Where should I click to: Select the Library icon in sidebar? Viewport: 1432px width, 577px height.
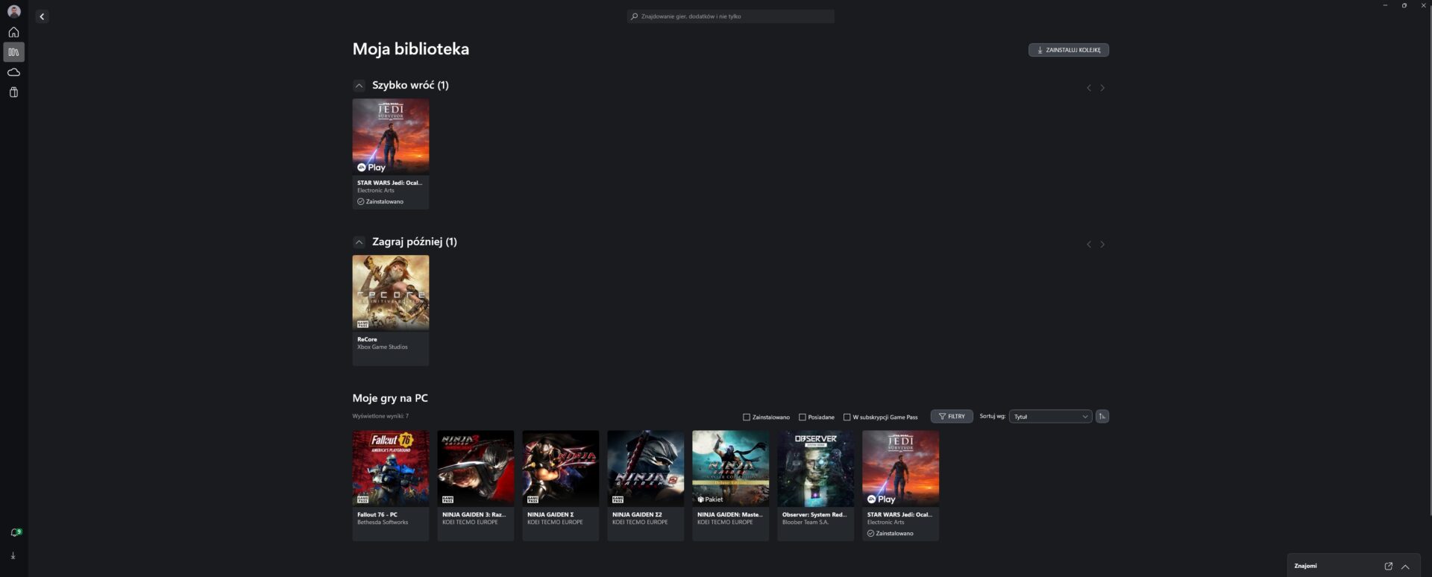tap(13, 52)
